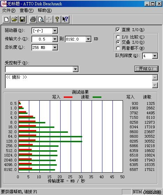Image resolution: width=163 pixels, height=195 pixels.
Task: Click the read value 18824
Action: 150,155
